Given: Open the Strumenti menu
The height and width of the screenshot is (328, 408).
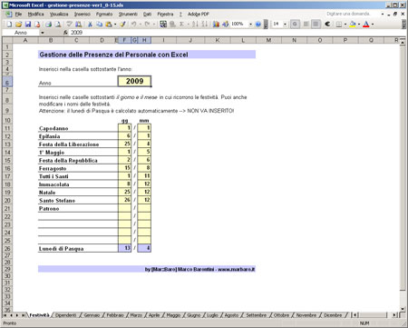Looking at the screenshot, I should 128,14.
